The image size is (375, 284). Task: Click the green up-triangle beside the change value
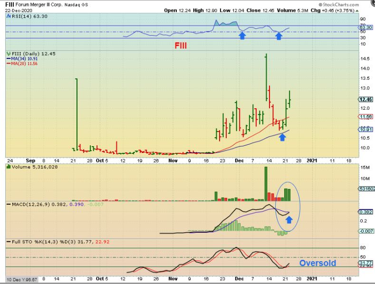[x=357, y=11]
